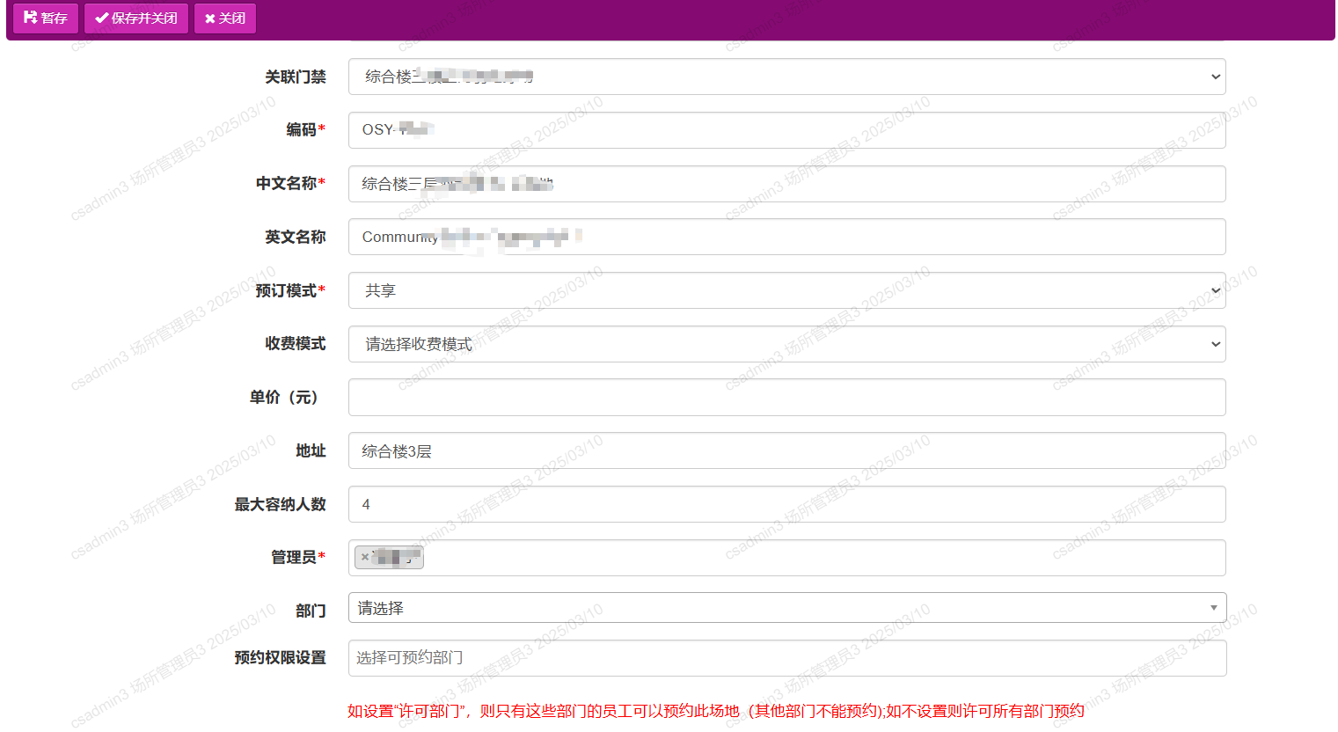This screenshot has height=732, width=1338.
Task: Select the 中文名称 text field
Action: (x=787, y=183)
